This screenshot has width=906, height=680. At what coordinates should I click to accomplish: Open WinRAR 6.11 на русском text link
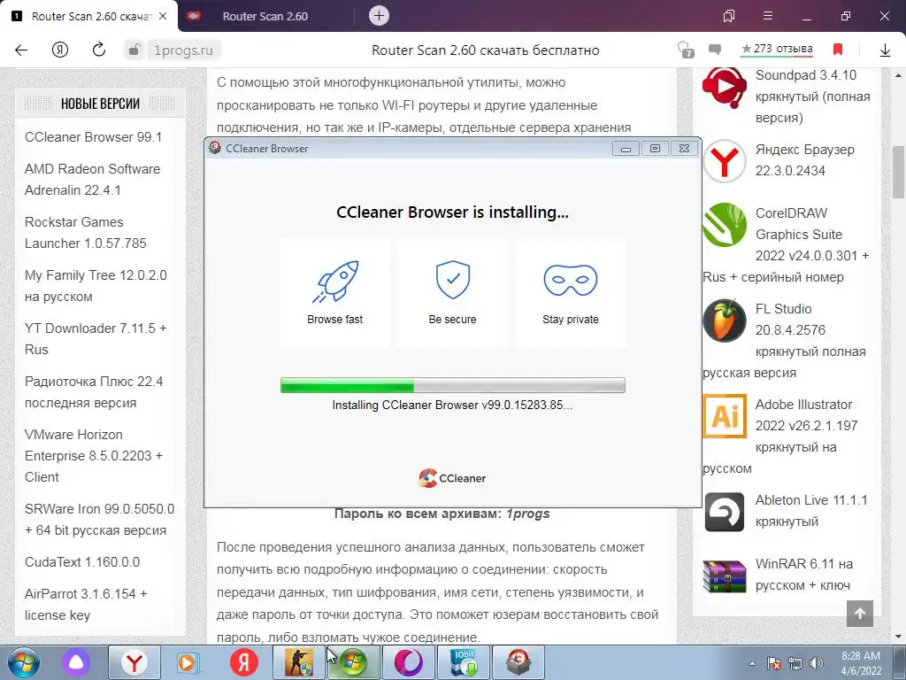tap(803, 574)
